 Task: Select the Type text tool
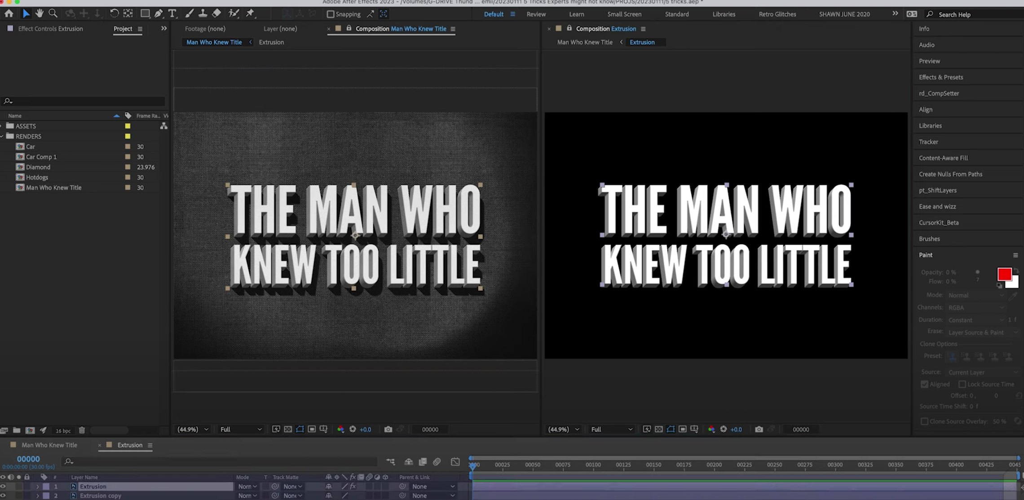click(x=172, y=13)
